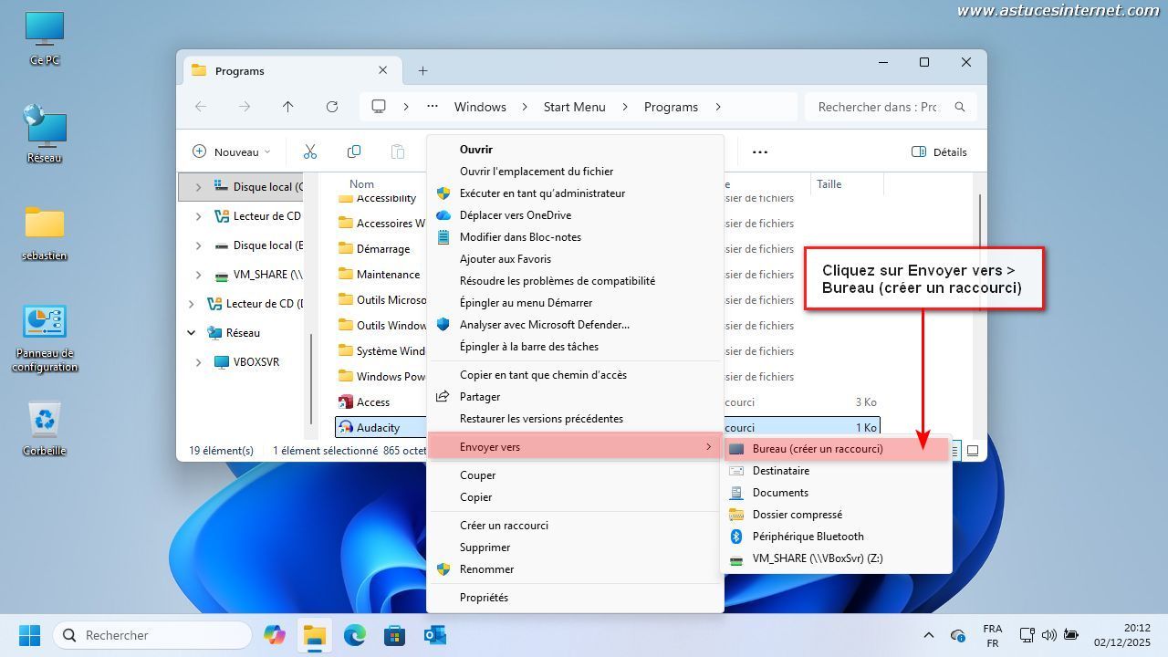The width and height of the screenshot is (1168, 657).
Task: Click the Refresh button in navigation bar
Action: click(x=332, y=107)
